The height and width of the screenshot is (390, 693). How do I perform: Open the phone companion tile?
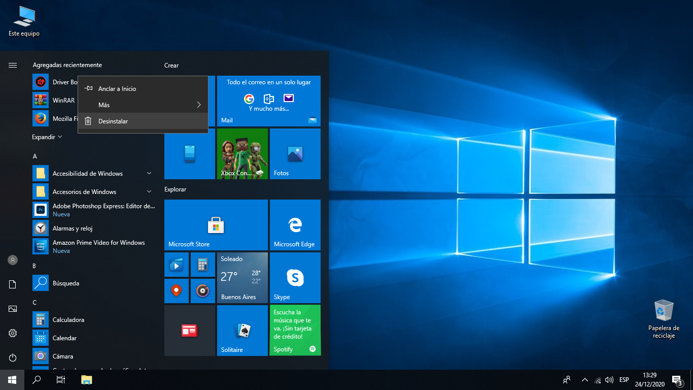tap(190, 154)
